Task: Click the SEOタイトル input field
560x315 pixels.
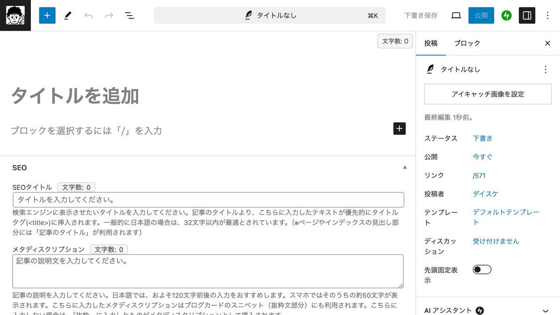Action: point(208,199)
